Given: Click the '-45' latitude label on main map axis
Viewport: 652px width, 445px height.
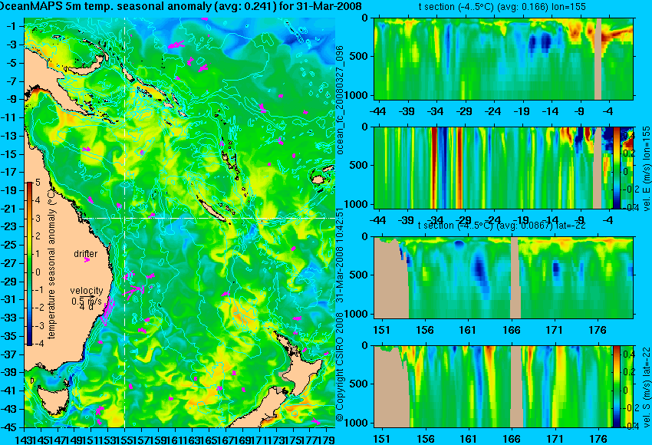Looking at the screenshot, I should (9, 427).
